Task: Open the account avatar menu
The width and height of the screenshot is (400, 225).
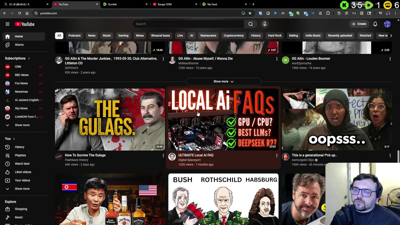Action: [x=387, y=24]
